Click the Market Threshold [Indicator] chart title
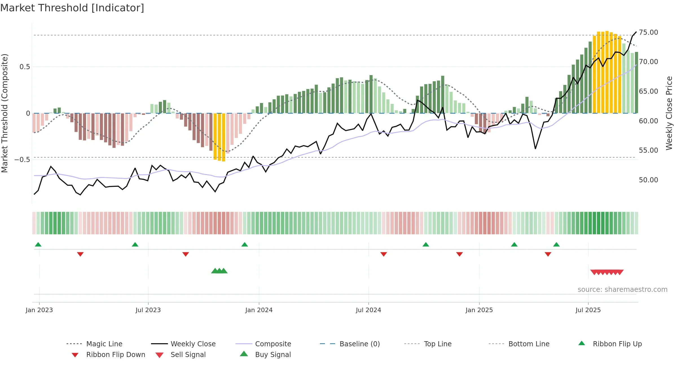Viewport: 677px width, 381px height. click(72, 8)
